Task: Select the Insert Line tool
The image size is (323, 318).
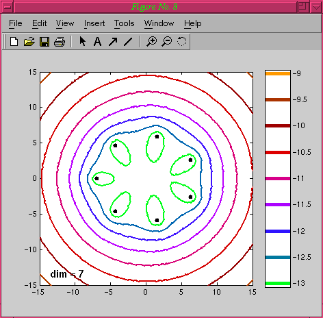Action: pyautogui.click(x=128, y=42)
